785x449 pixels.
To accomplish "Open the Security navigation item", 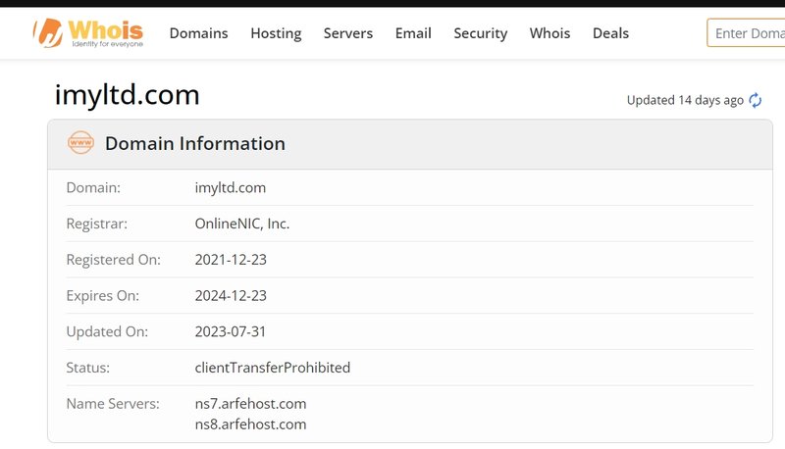I will pos(480,33).
